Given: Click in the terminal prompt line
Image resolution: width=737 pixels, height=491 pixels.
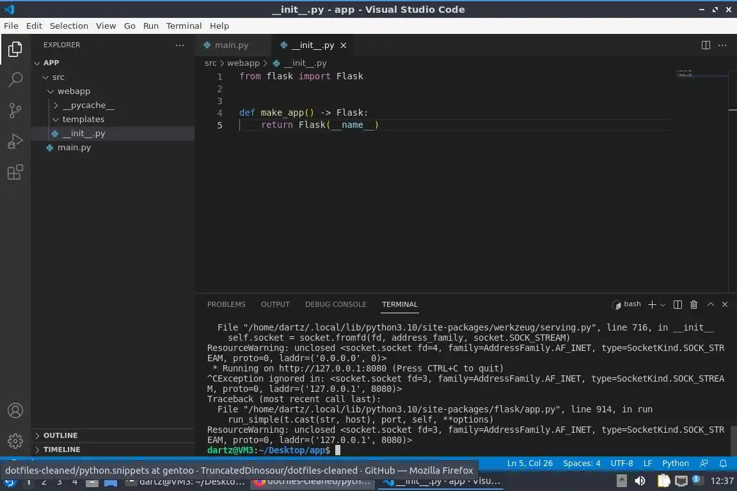Looking at the screenshot, I should coord(465,450).
